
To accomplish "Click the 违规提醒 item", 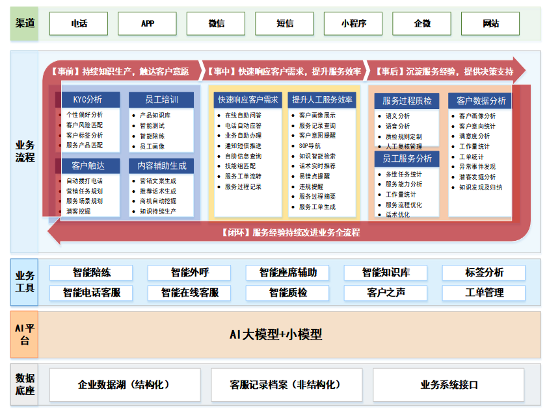I will tap(311, 186).
